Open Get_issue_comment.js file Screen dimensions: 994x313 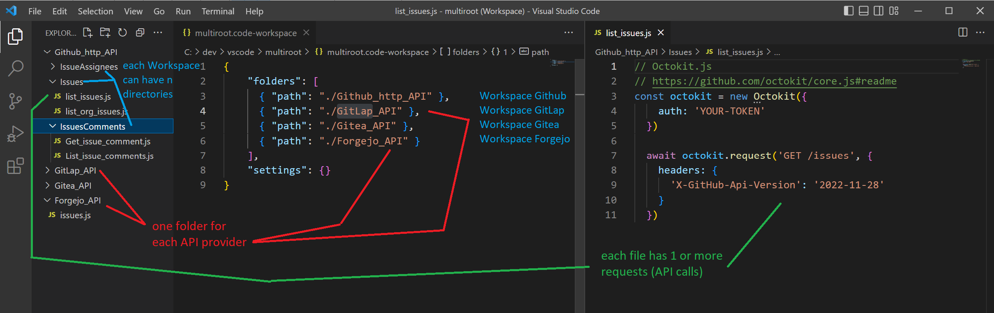pyautogui.click(x=108, y=141)
